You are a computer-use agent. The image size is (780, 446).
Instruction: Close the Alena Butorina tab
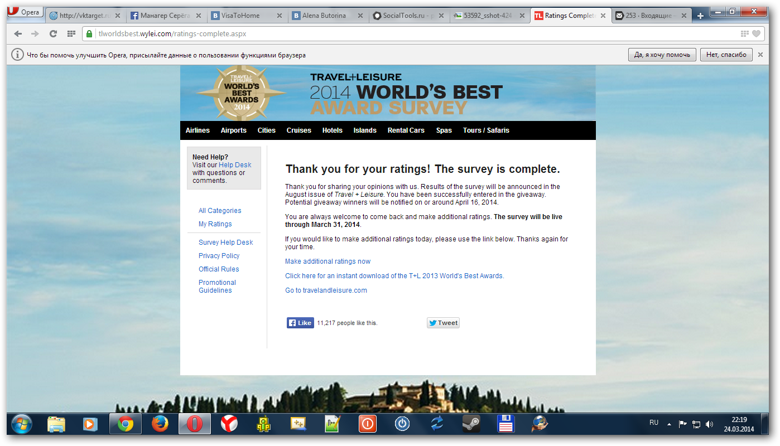360,16
